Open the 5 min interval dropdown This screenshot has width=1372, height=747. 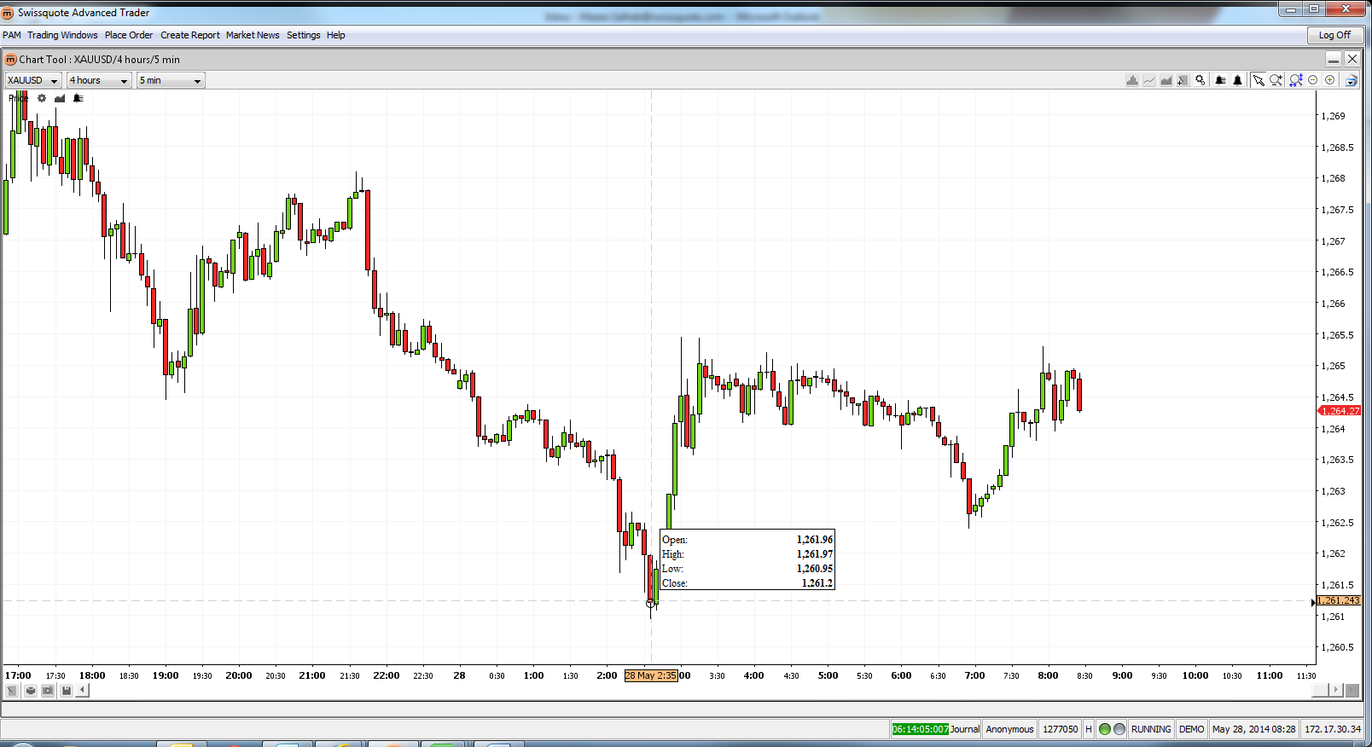click(x=171, y=80)
